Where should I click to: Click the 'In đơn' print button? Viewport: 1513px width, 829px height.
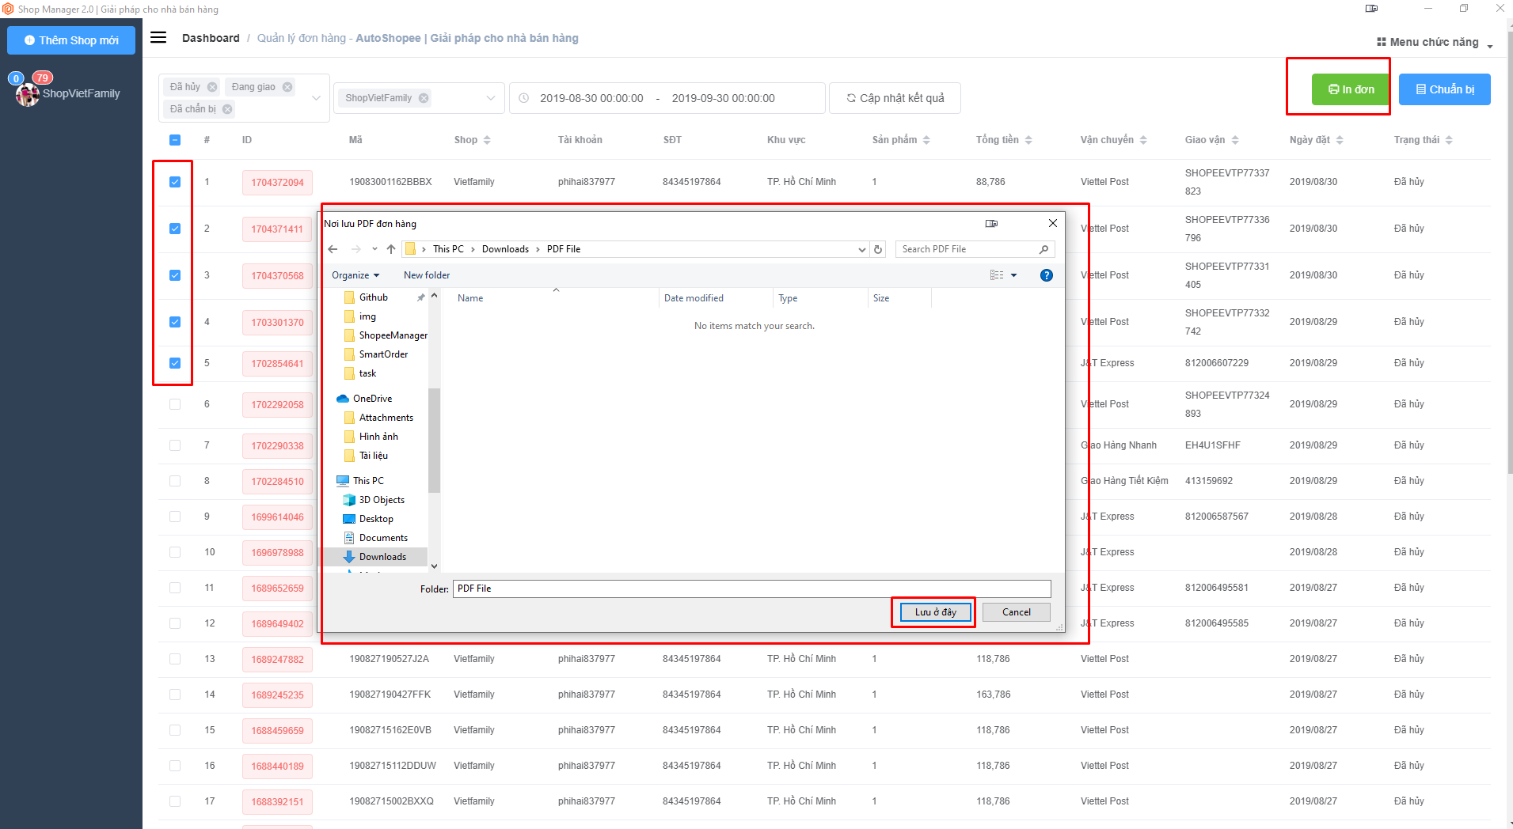[1351, 89]
